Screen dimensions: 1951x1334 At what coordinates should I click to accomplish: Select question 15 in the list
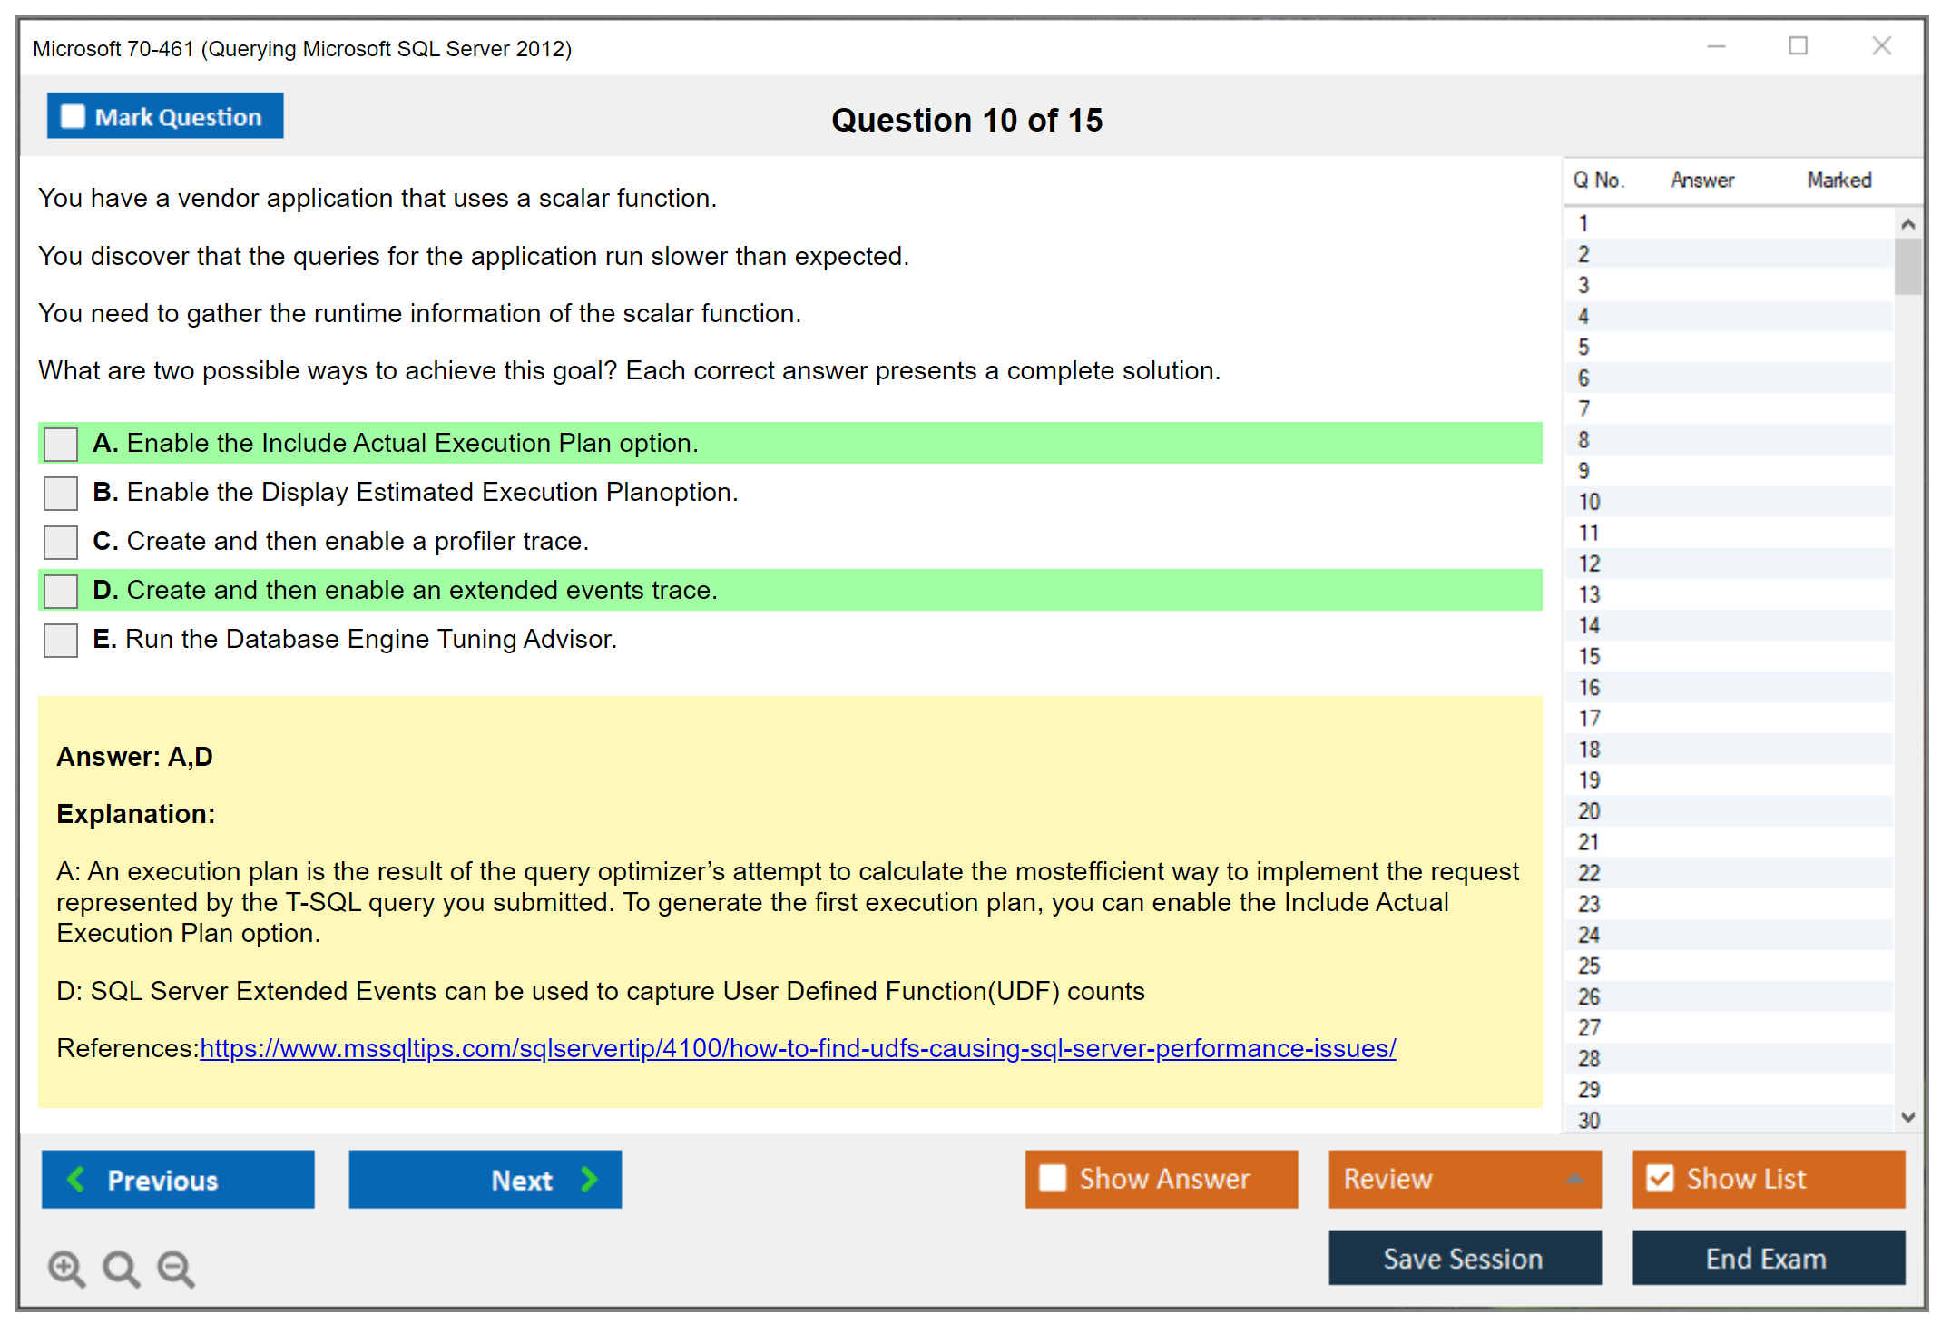pos(1589,656)
